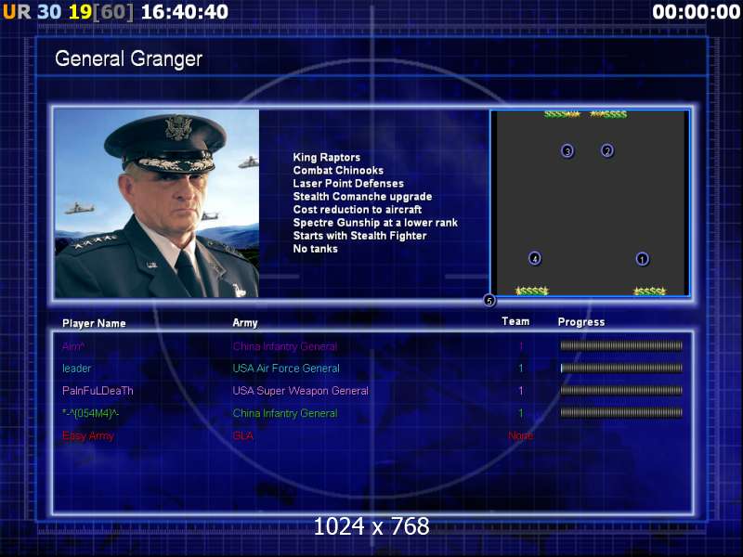Screen dimensions: 743x557
Task: Select the player name PaInFuLDeaTh
Action: click(98, 391)
